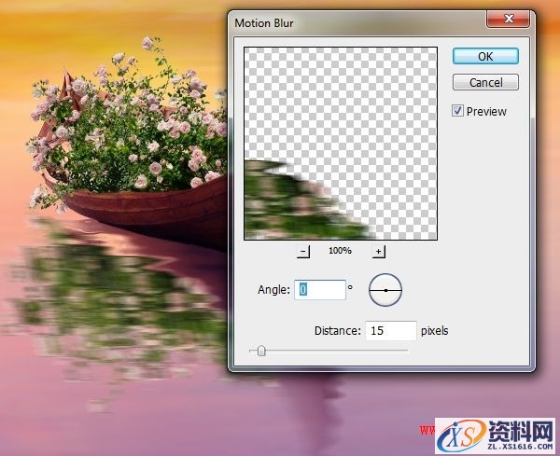Click into the Distance pixels field
This screenshot has height=456, width=560.
coord(391,330)
